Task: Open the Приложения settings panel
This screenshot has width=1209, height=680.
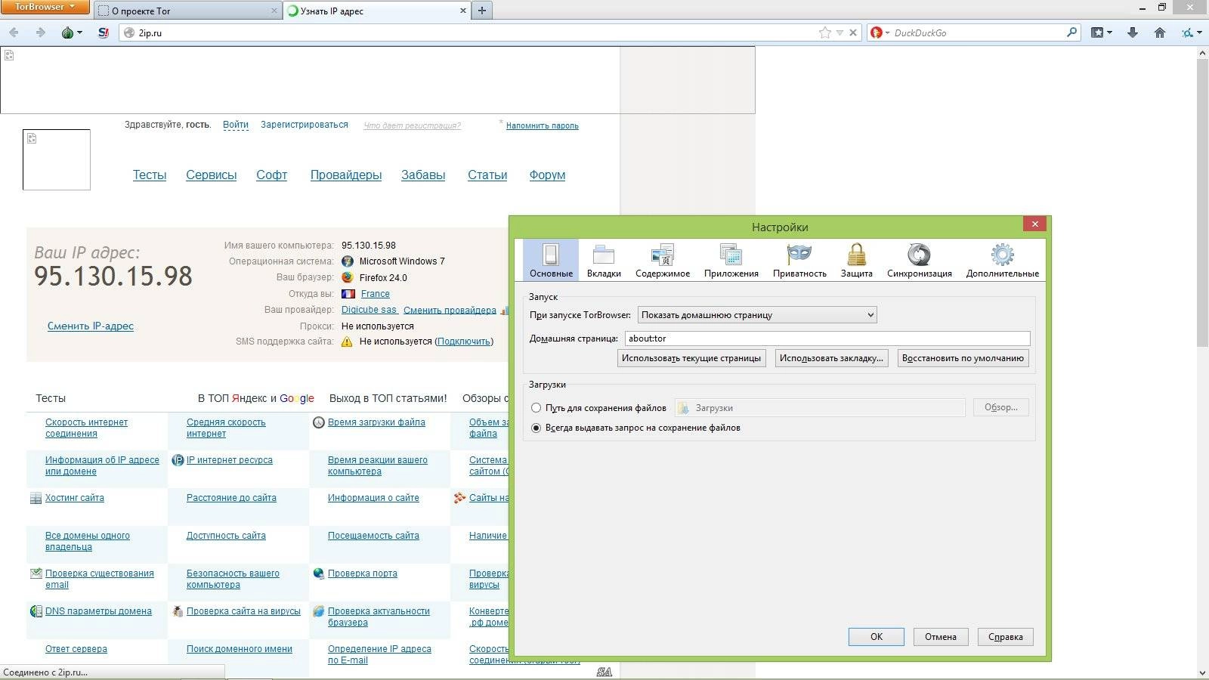Action: 731,260
